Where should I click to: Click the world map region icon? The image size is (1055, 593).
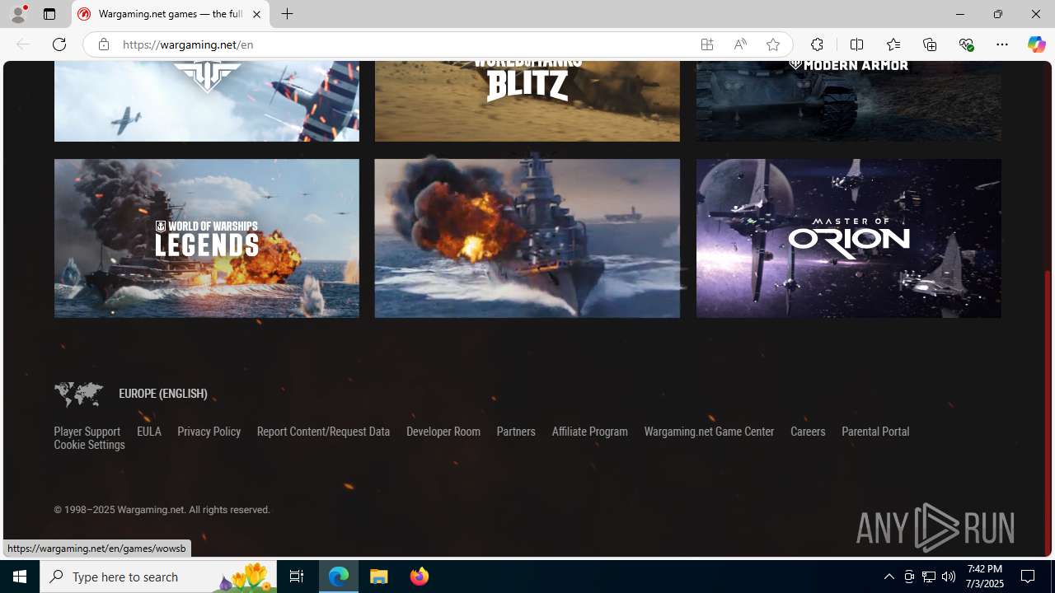pyautogui.click(x=78, y=395)
